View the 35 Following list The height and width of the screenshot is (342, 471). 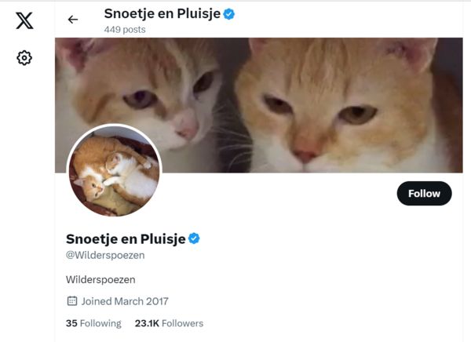click(93, 323)
